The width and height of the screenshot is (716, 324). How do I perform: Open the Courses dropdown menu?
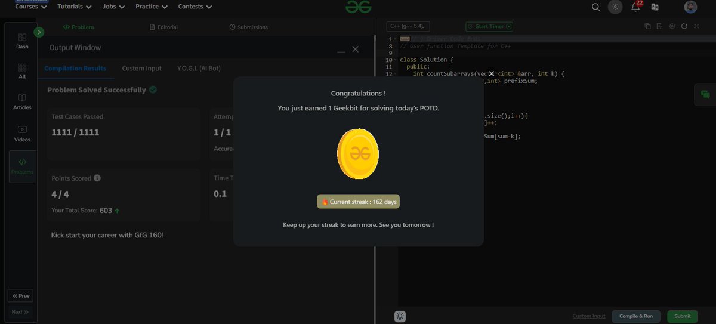click(x=31, y=7)
